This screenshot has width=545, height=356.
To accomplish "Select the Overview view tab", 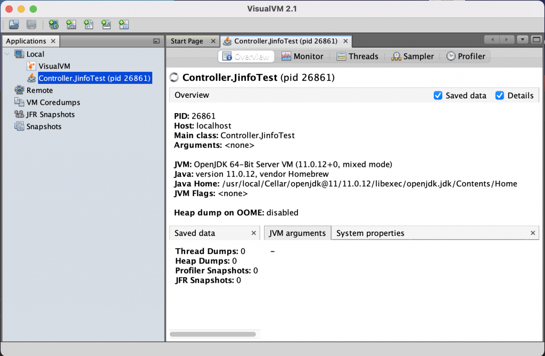I will pyautogui.click(x=246, y=56).
